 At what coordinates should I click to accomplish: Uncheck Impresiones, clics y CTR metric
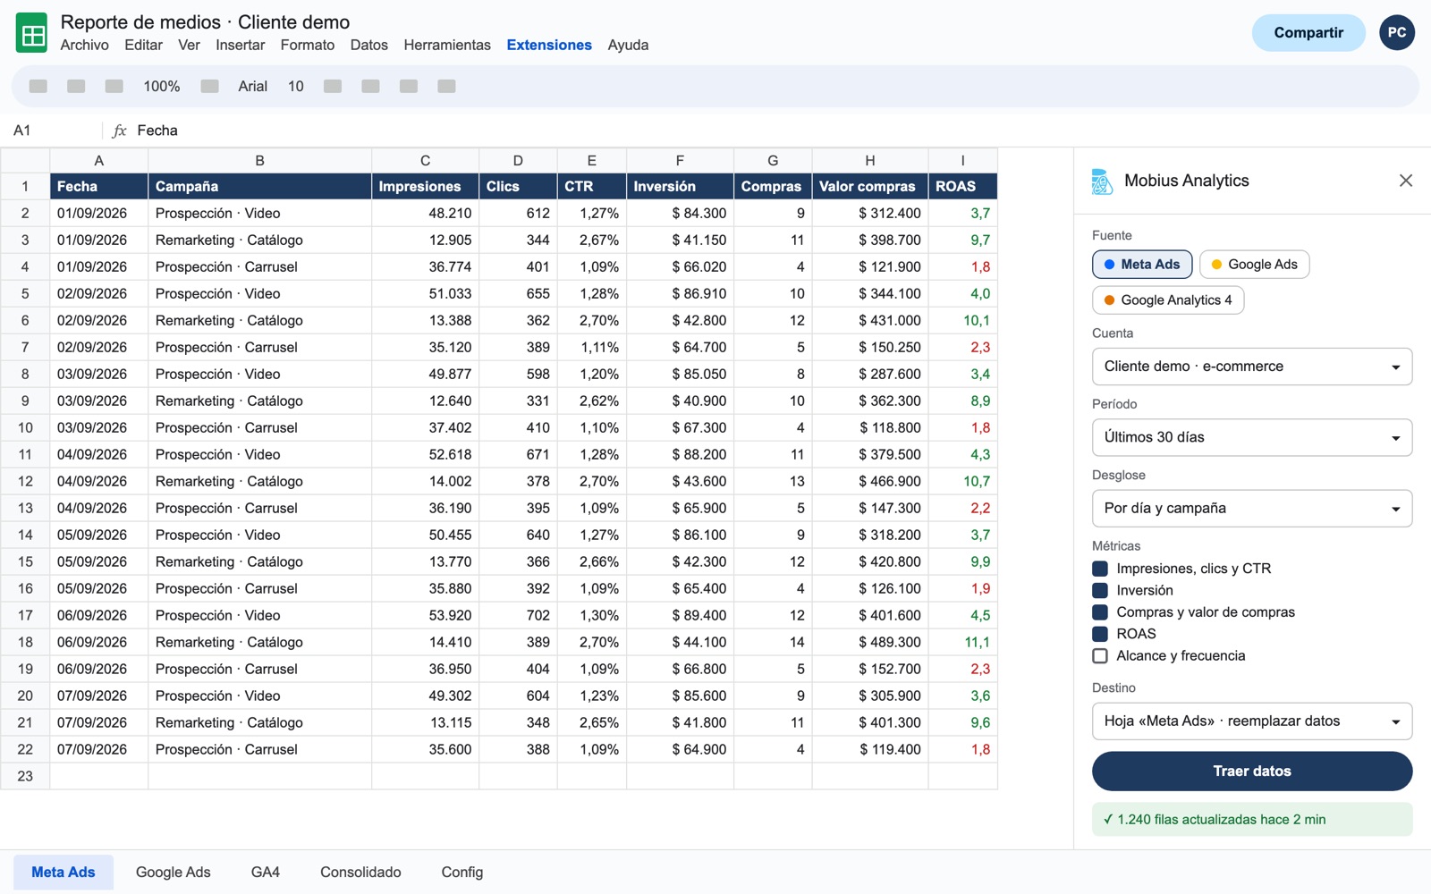point(1100,569)
